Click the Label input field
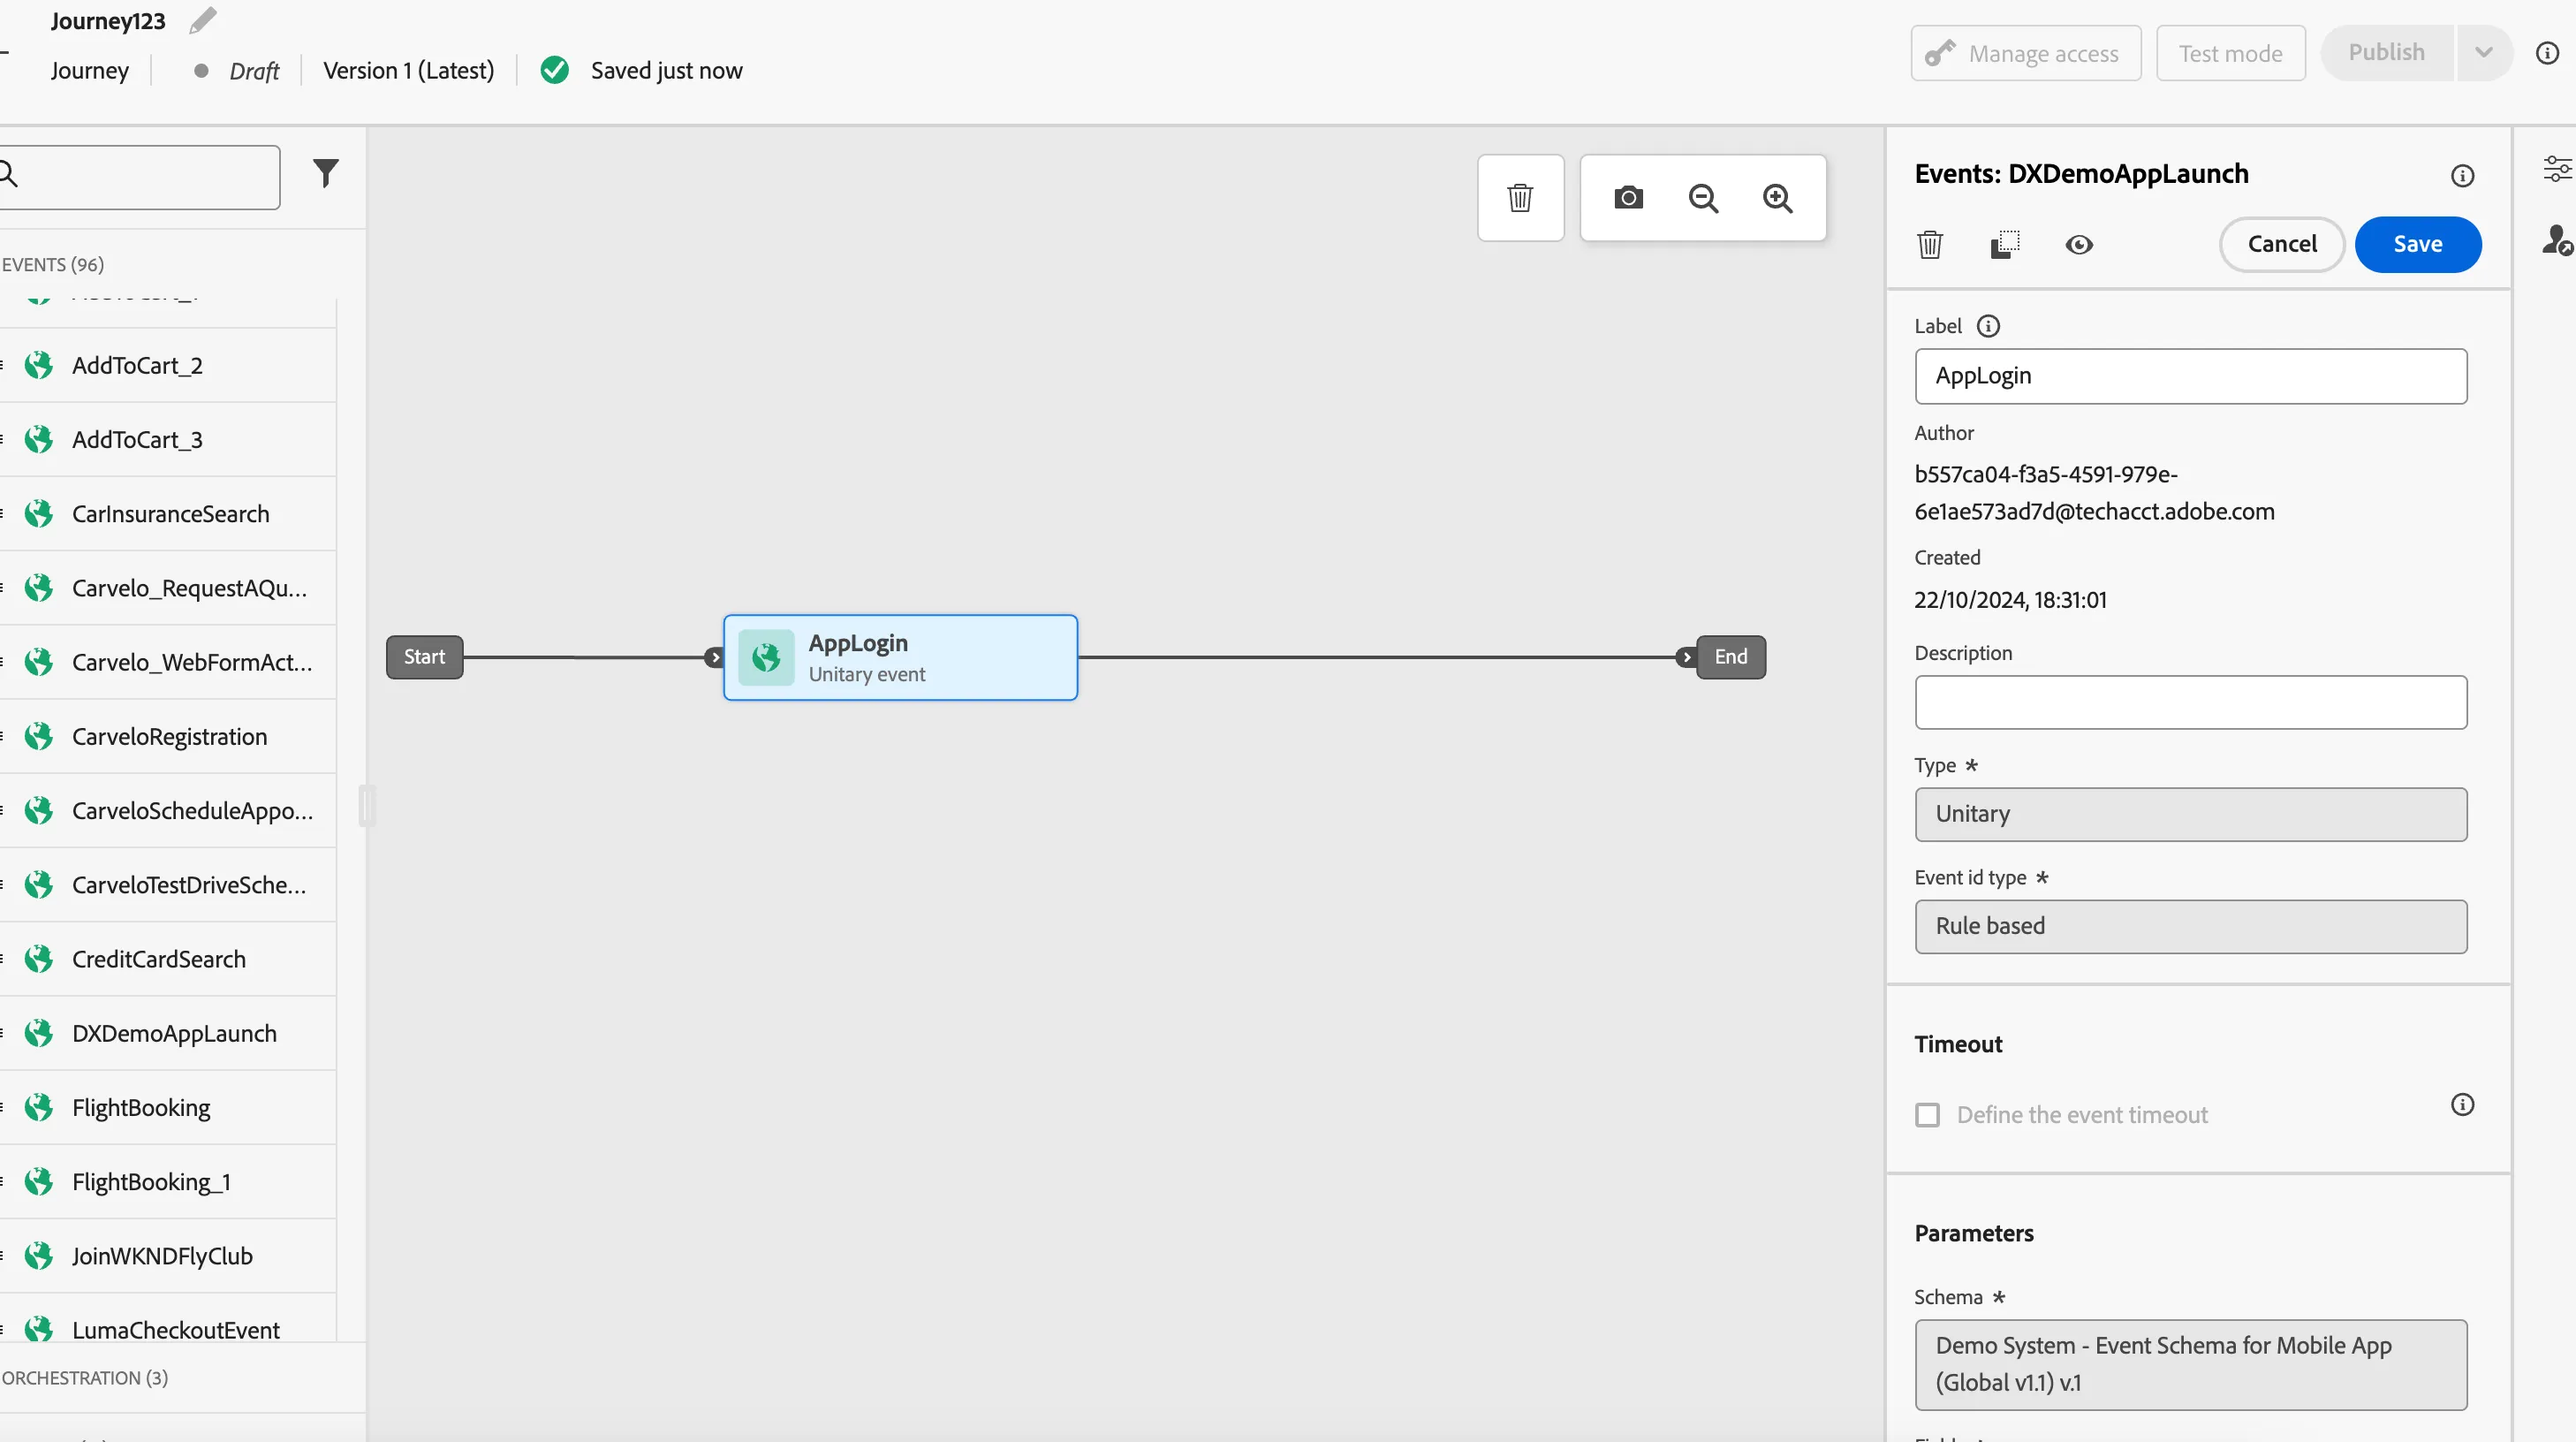 coord(2190,376)
